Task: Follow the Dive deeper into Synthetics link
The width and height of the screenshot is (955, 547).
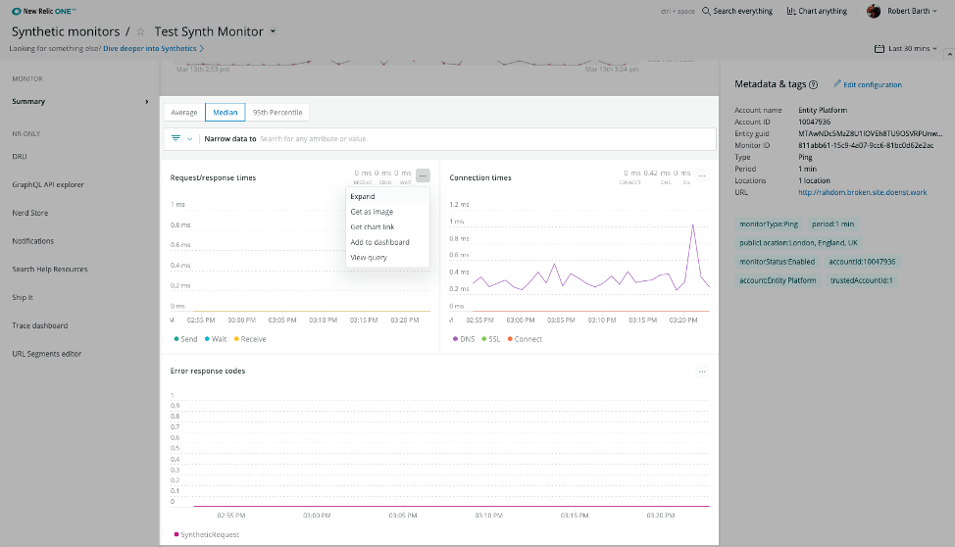Action: (x=154, y=49)
